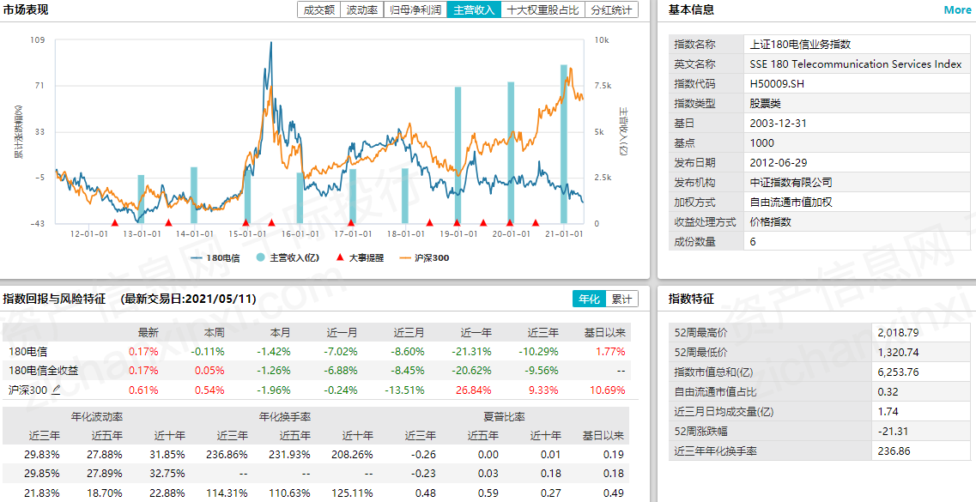
Task: Show the 归母净利润 chart tab
Action: click(x=415, y=10)
